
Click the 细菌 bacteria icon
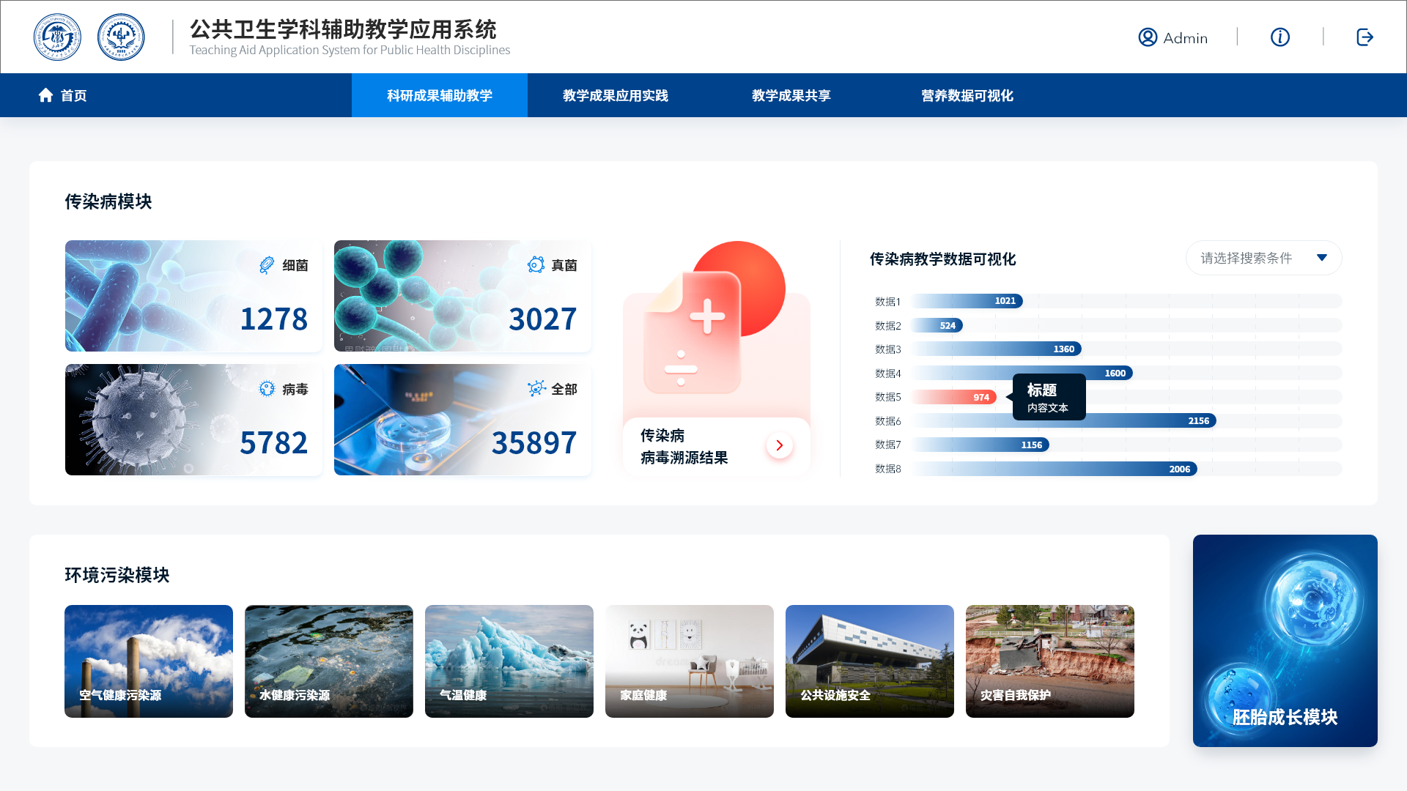point(267,265)
